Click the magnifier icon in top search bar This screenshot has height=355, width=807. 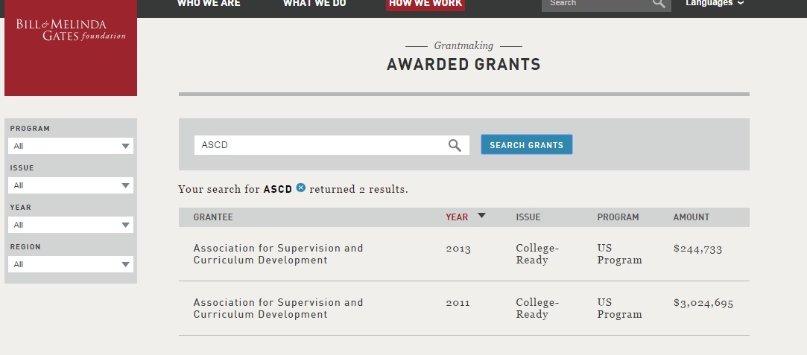click(659, 4)
